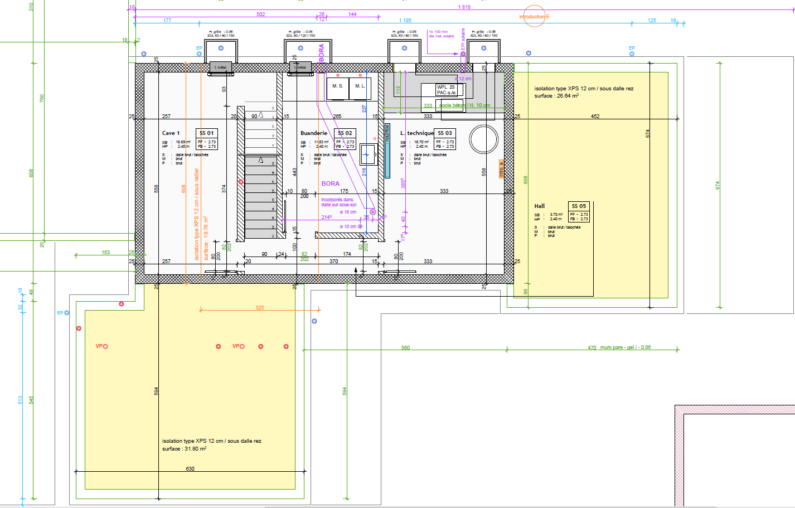Click the "SDL 60 / 120 / 150" grille label
Screen dimensions: 795x508
tap(300, 36)
